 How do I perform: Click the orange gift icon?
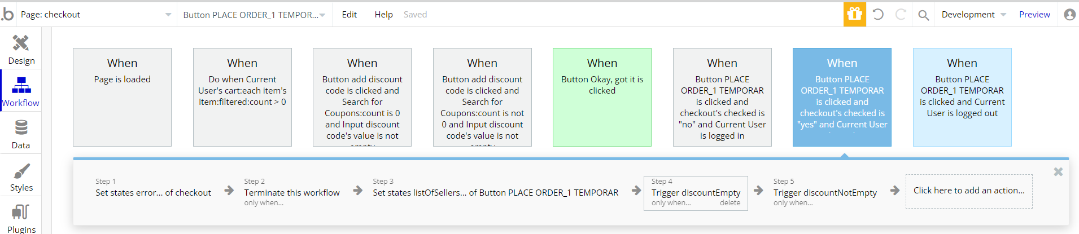(x=854, y=14)
